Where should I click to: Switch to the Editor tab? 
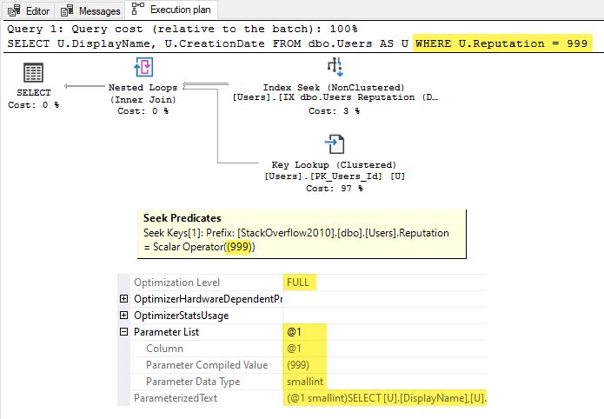[x=29, y=10]
